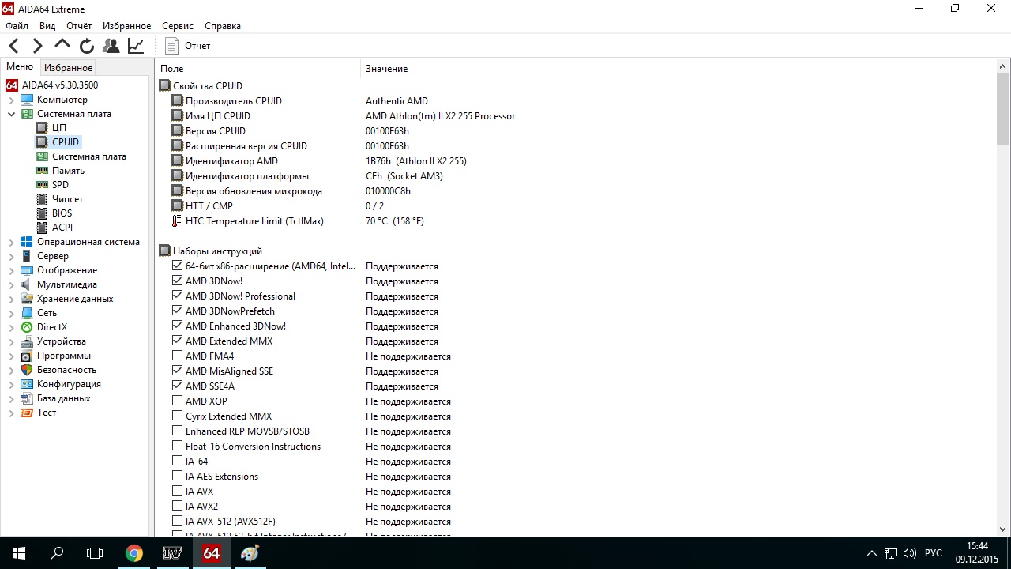Toggle the IA AVX2 checkbox
The height and width of the screenshot is (569, 1011).
click(x=178, y=507)
